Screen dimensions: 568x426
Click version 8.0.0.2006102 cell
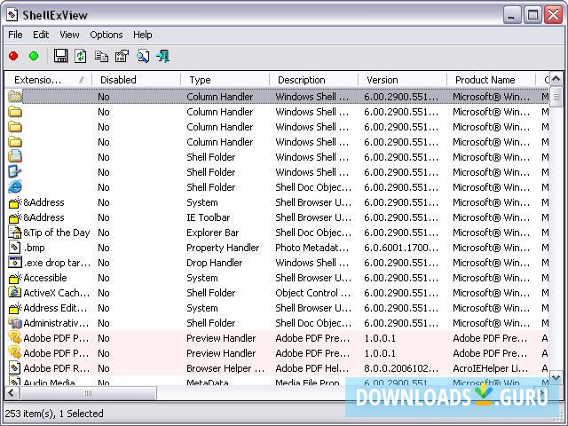pyautogui.click(x=401, y=368)
